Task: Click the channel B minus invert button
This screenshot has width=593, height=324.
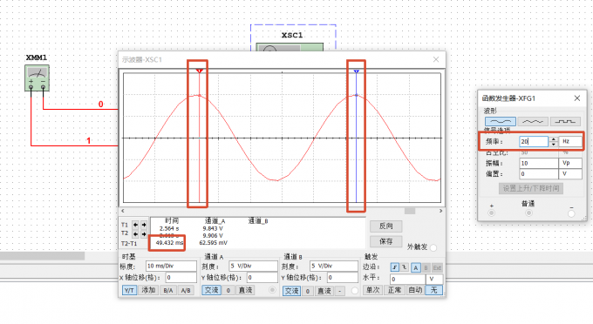Action: pos(340,291)
